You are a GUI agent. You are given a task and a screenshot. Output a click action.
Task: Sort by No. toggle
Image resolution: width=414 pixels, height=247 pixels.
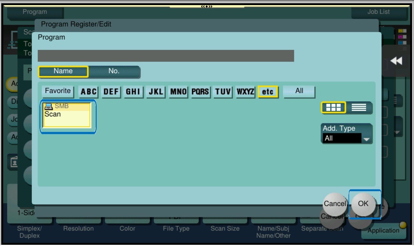[x=114, y=71]
